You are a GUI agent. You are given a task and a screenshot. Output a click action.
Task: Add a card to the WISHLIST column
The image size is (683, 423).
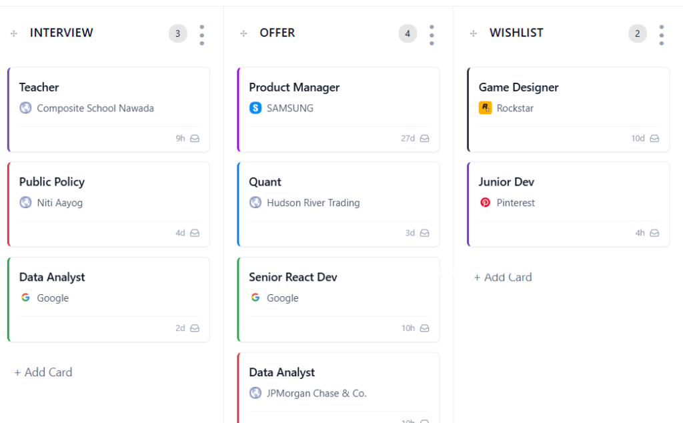tap(503, 278)
